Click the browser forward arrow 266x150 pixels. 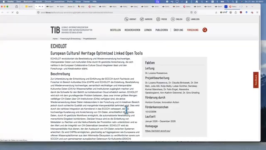pyautogui.click(x=7, y=12)
